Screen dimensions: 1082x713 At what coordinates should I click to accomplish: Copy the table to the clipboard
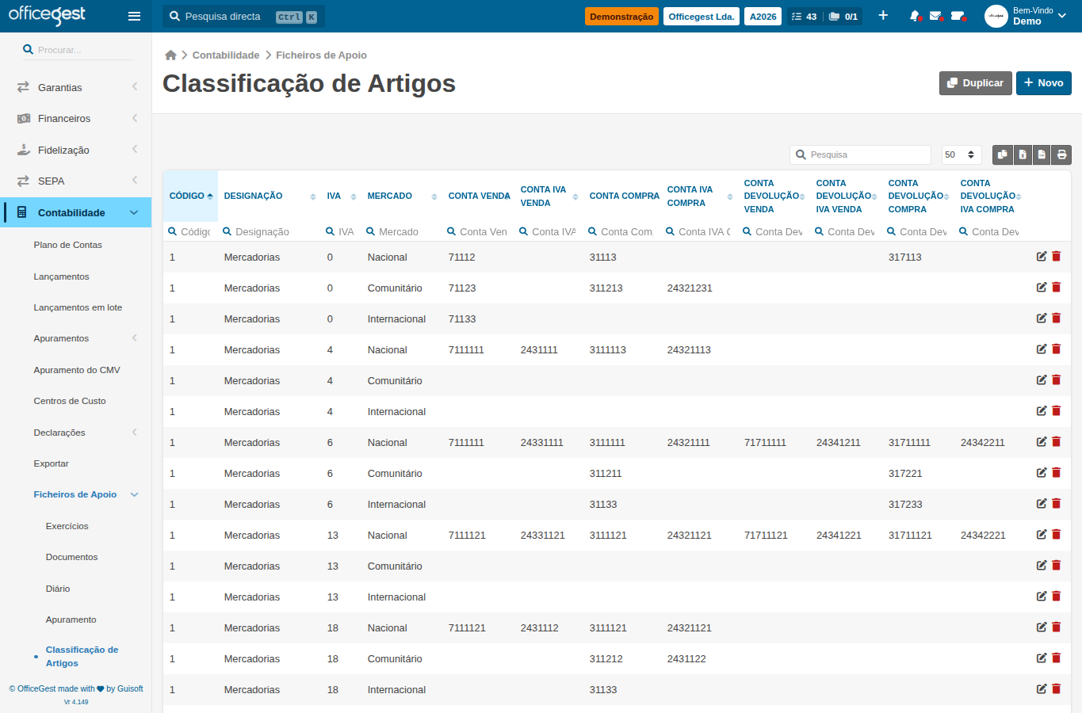(1003, 154)
